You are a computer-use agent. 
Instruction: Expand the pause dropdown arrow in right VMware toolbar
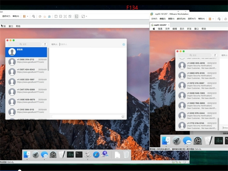[214, 19]
